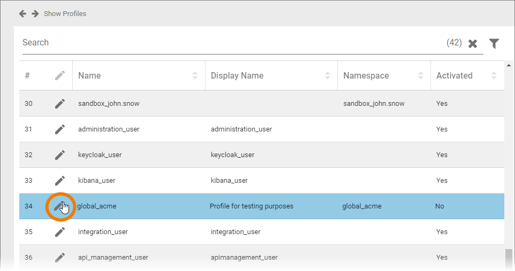Click pencil icon for api_management_user
Screen dimensions: 515x271
coord(60,258)
